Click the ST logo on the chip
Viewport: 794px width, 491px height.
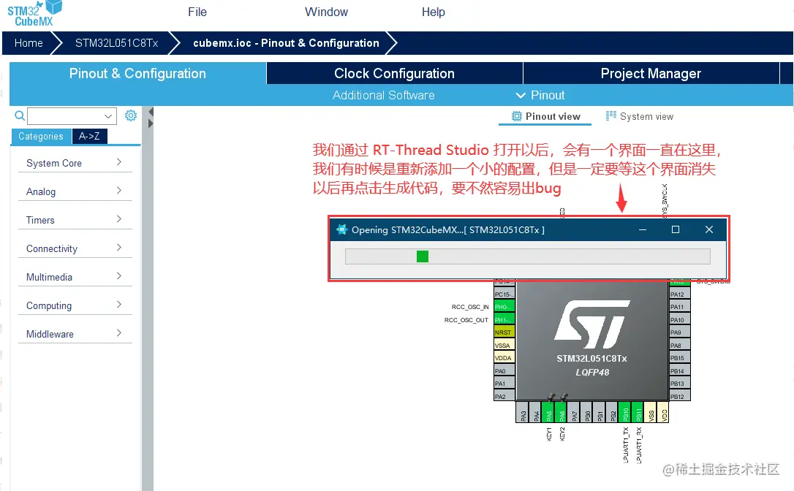pyautogui.click(x=592, y=324)
